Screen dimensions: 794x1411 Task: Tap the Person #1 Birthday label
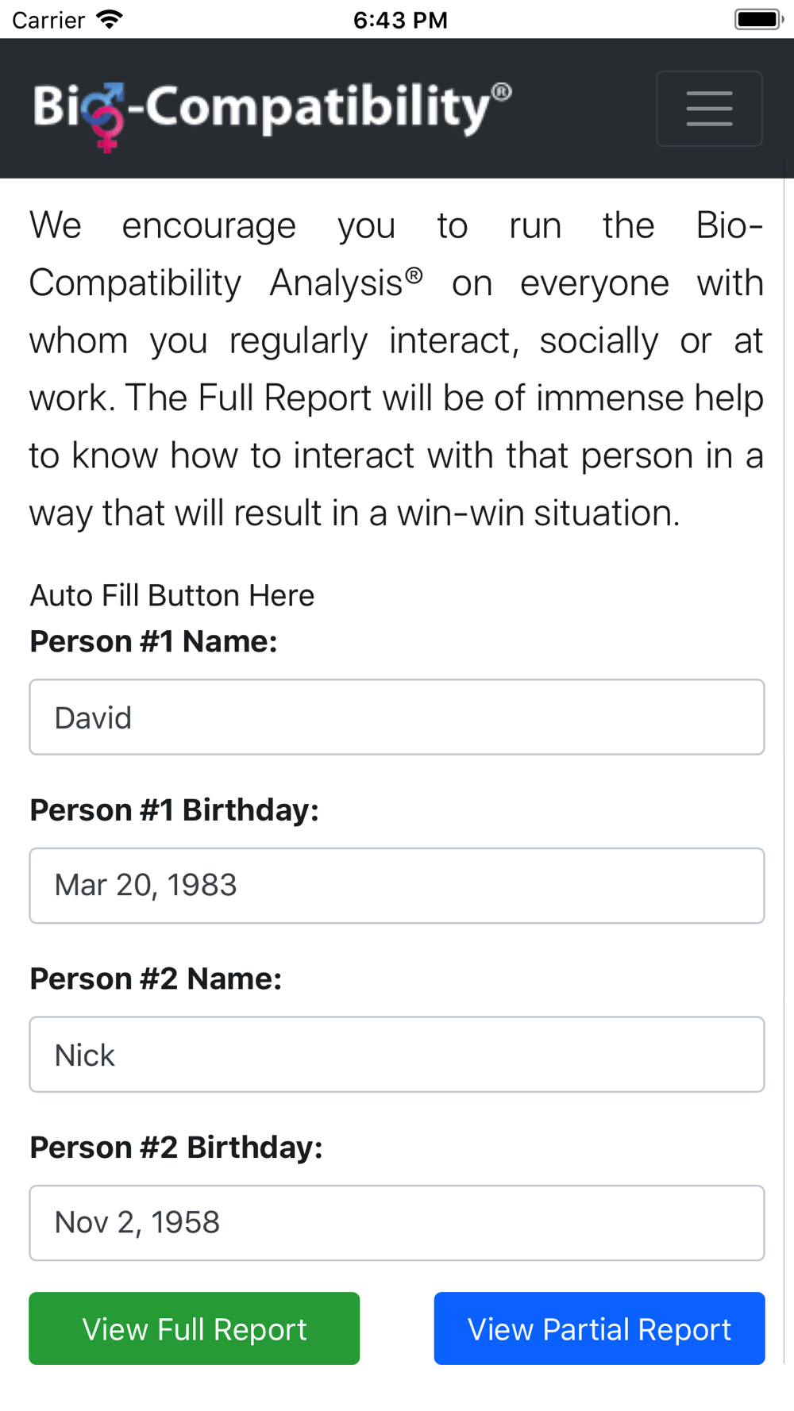tap(174, 810)
